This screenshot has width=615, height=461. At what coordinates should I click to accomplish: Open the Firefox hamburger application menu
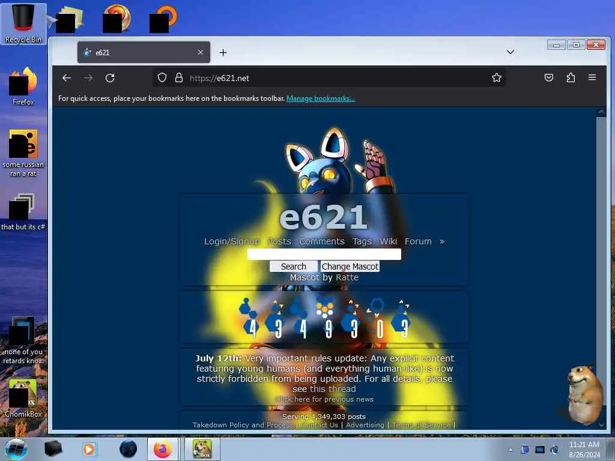tap(592, 77)
